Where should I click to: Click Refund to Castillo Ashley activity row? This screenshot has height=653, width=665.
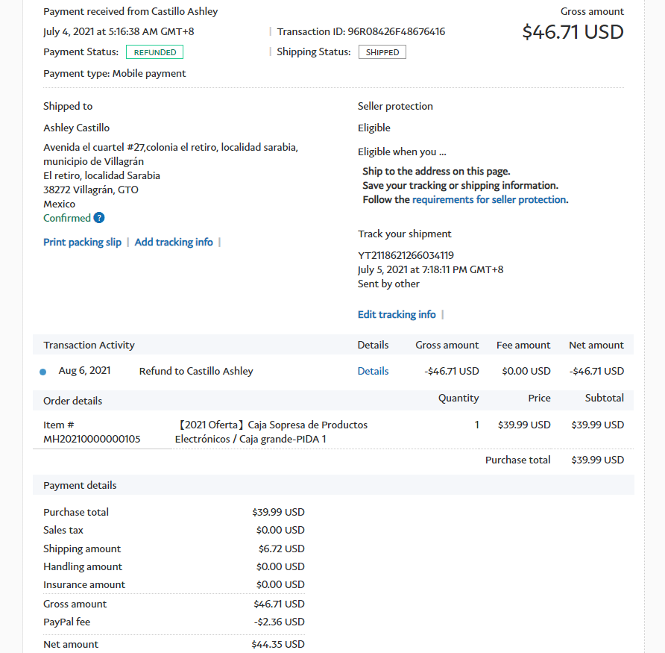[196, 371]
